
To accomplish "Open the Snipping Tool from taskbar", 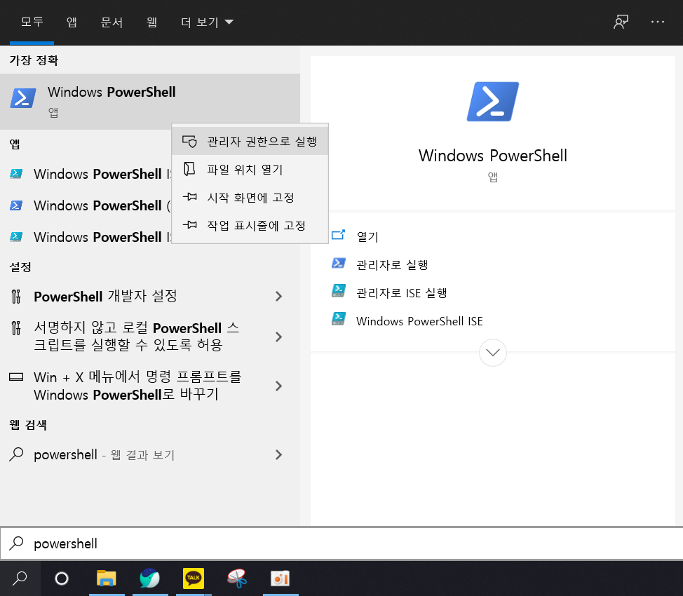I will point(237,578).
